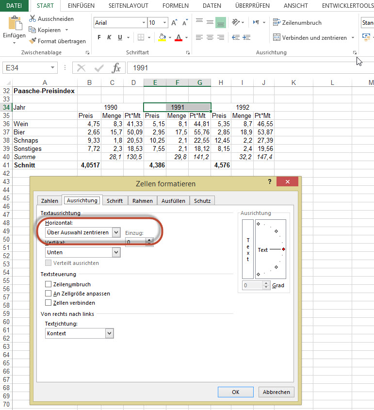Open the Horizontal alignment dropdown
Image resolution: width=374 pixels, height=410 pixels.
coord(116,232)
